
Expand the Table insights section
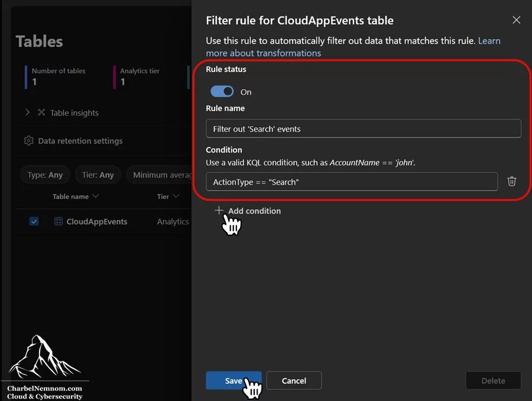[x=27, y=113]
